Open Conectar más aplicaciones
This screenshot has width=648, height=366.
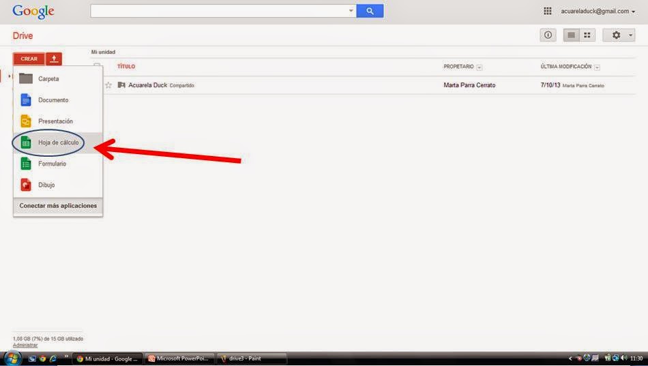[x=58, y=206]
